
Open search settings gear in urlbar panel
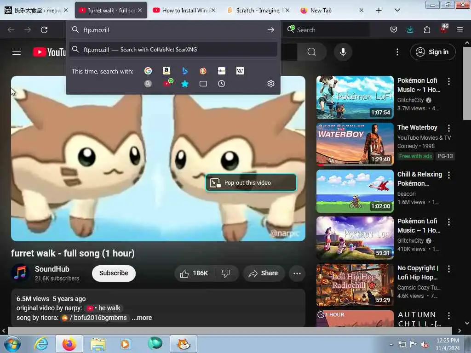point(270,84)
